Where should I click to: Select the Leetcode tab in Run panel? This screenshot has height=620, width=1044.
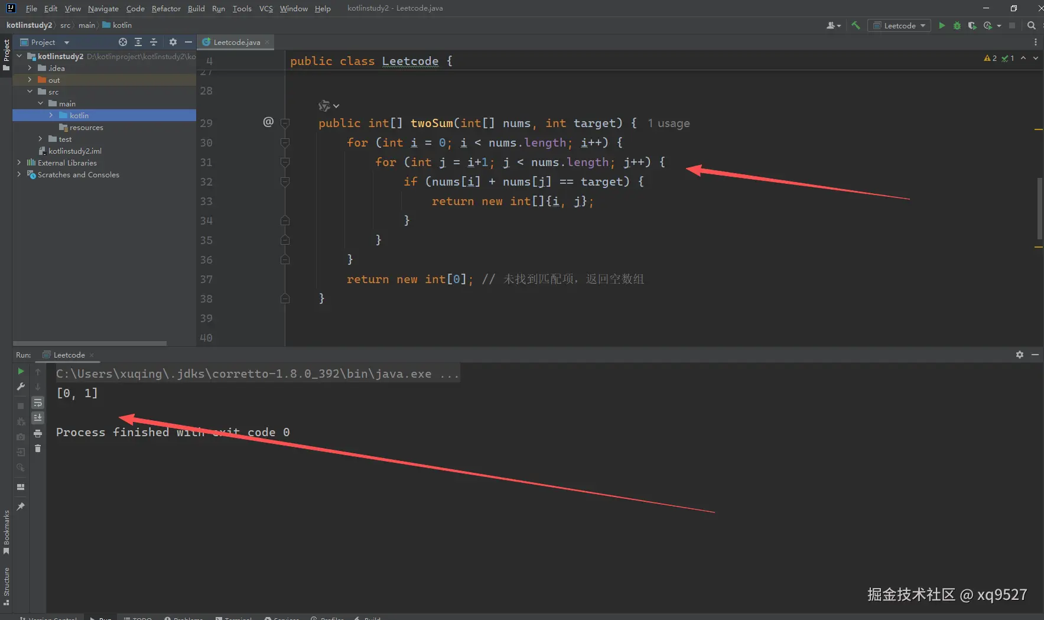[x=69, y=355]
